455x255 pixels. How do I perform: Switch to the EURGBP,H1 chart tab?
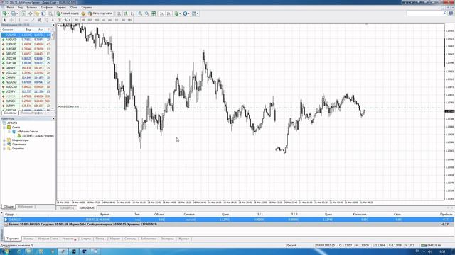click(x=67, y=208)
